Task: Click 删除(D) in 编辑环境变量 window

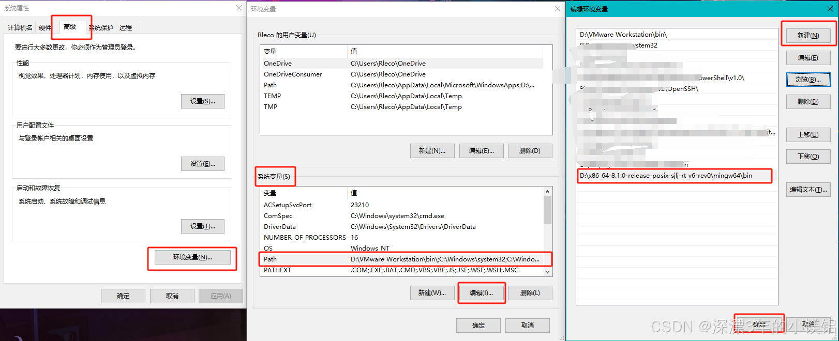Action: click(x=808, y=102)
